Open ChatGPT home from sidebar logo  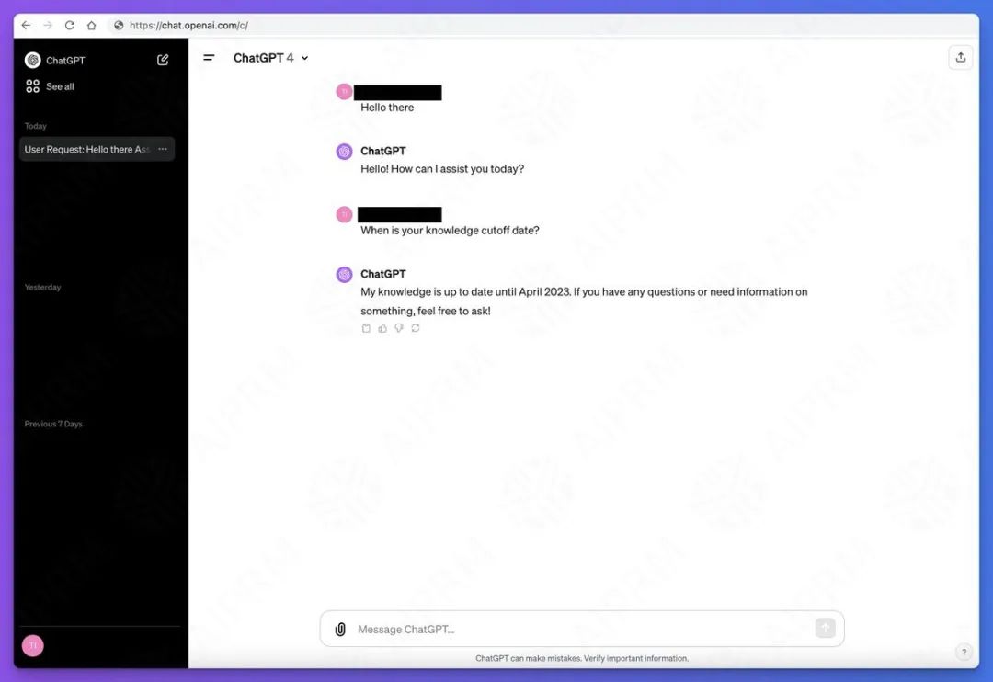(33, 60)
